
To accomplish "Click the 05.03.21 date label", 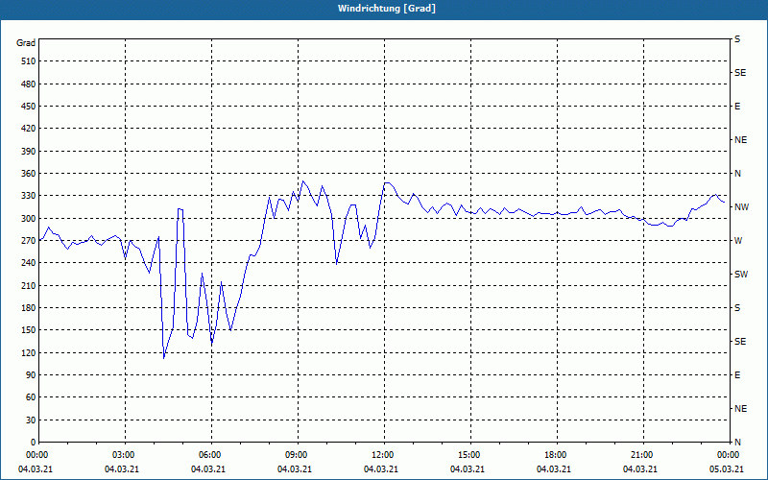I will [727, 469].
